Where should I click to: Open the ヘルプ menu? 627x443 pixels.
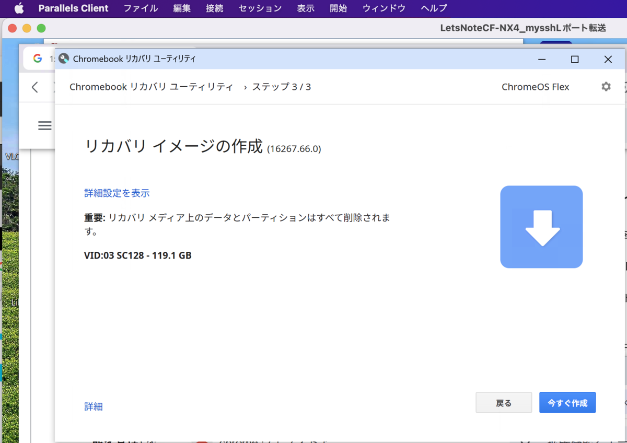[x=434, y=8]
